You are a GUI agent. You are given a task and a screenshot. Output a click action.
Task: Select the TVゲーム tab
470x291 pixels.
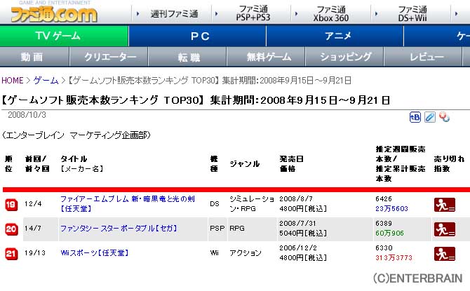pos(64,36)
